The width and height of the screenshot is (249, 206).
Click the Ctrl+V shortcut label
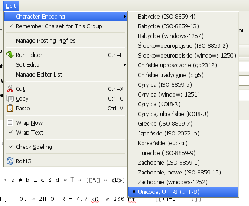pyautogui.click(x=115, y=109)
